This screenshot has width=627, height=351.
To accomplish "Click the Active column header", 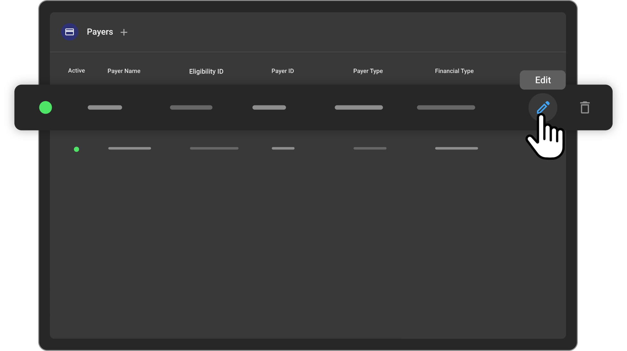I will point(76,71).
